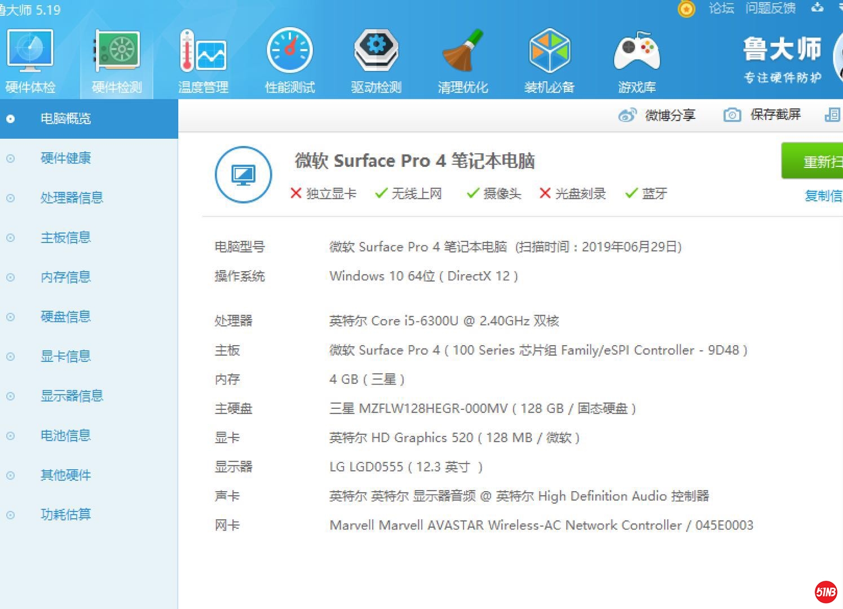Switch to 硬件健康 sidebar item
Screen dimensions: 843x609
pos(65,158)
